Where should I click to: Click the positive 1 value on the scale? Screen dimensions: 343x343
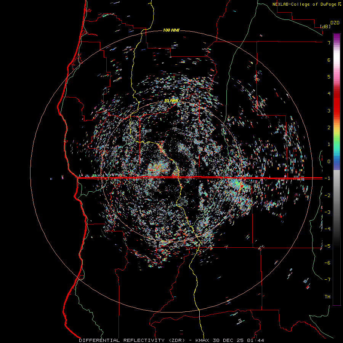pos(329,144)
